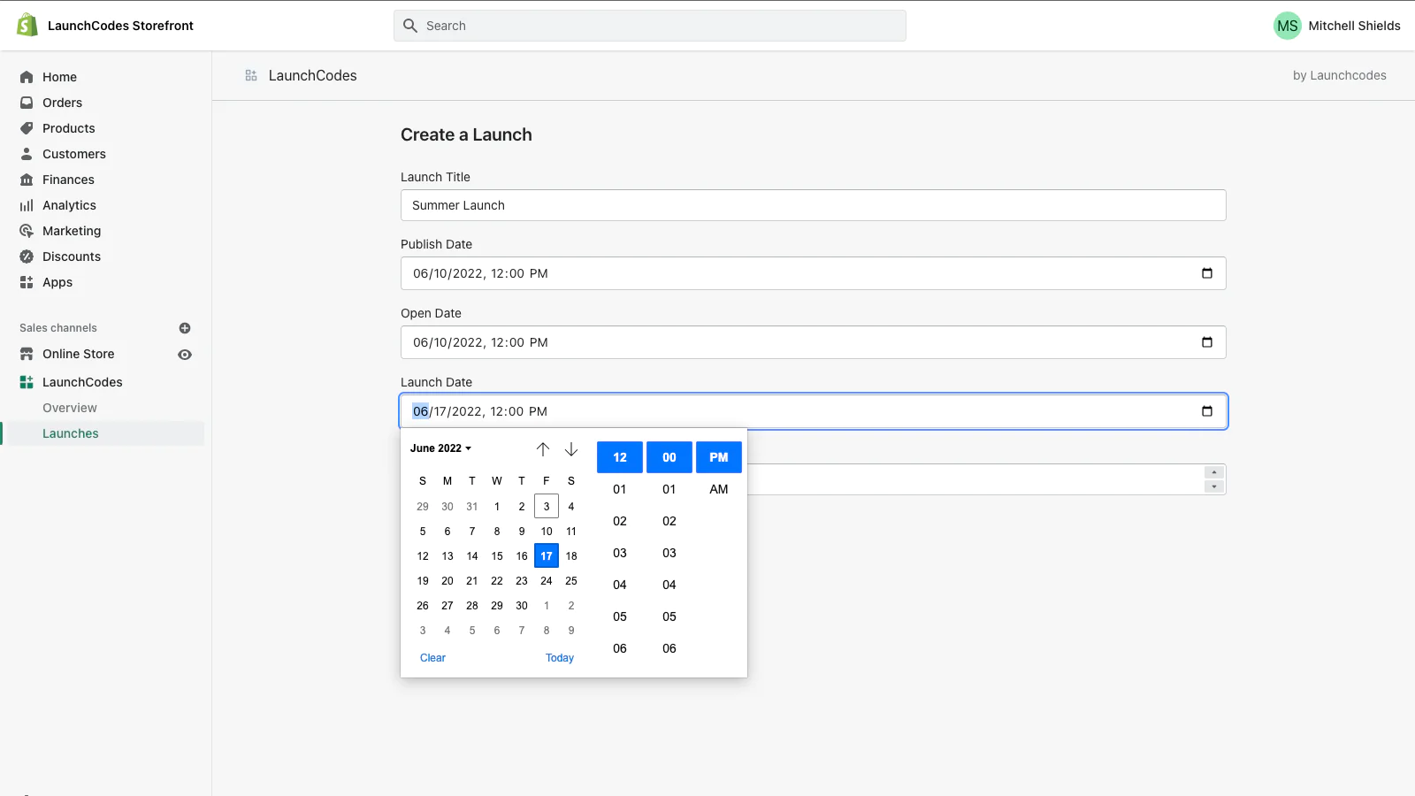Click the Open Date input
This screenshot has width=1415, height=796.
pyautogui.click(x=814, y=342)
